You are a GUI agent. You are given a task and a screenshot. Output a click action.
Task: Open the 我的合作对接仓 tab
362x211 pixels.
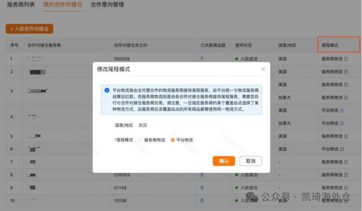point(63,5)
